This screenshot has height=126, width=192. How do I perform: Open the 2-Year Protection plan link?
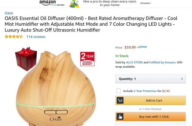145,91
